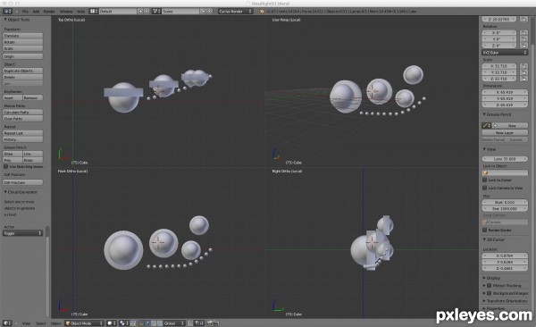Toggle lock icon beside Scale X
536x327 pixels.
click(x=523, y=66)
